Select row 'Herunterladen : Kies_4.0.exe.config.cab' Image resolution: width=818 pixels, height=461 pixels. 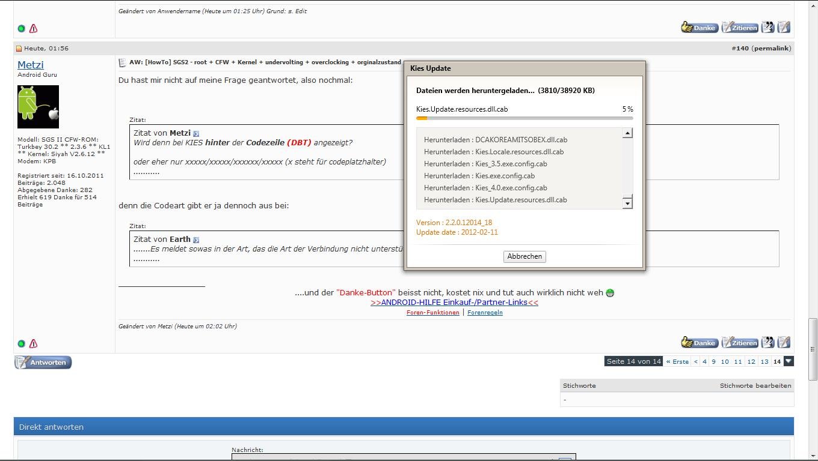coord(485,188)
